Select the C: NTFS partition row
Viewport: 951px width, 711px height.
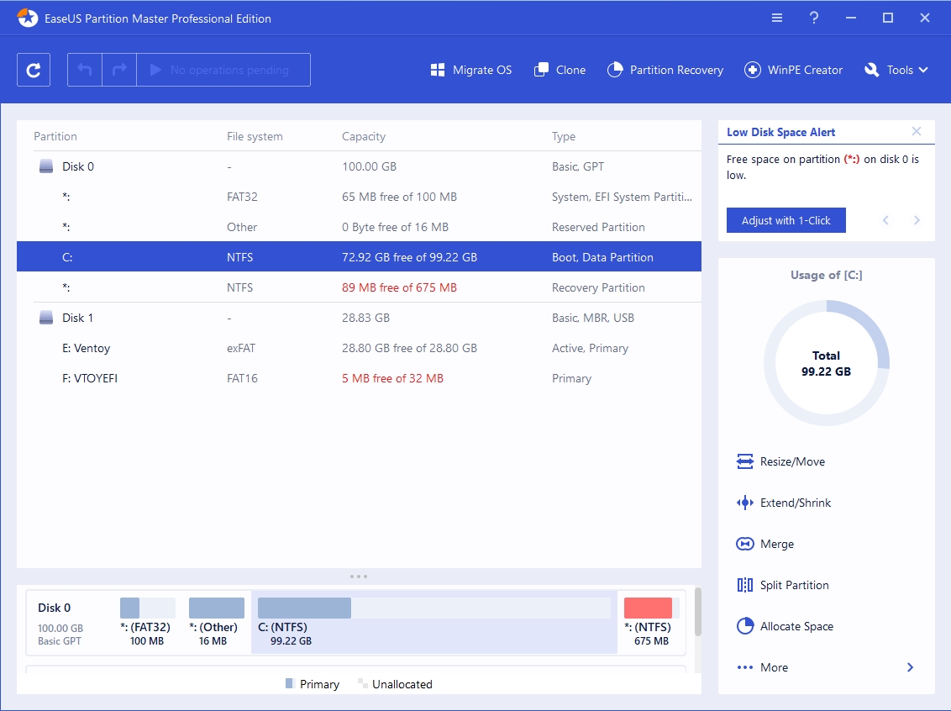[x=359, y=256]
